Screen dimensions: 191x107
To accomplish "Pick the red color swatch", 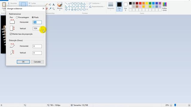I will 140,3.
